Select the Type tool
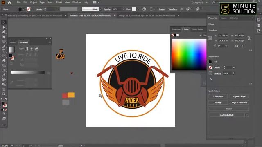 [x=4, y=51]
